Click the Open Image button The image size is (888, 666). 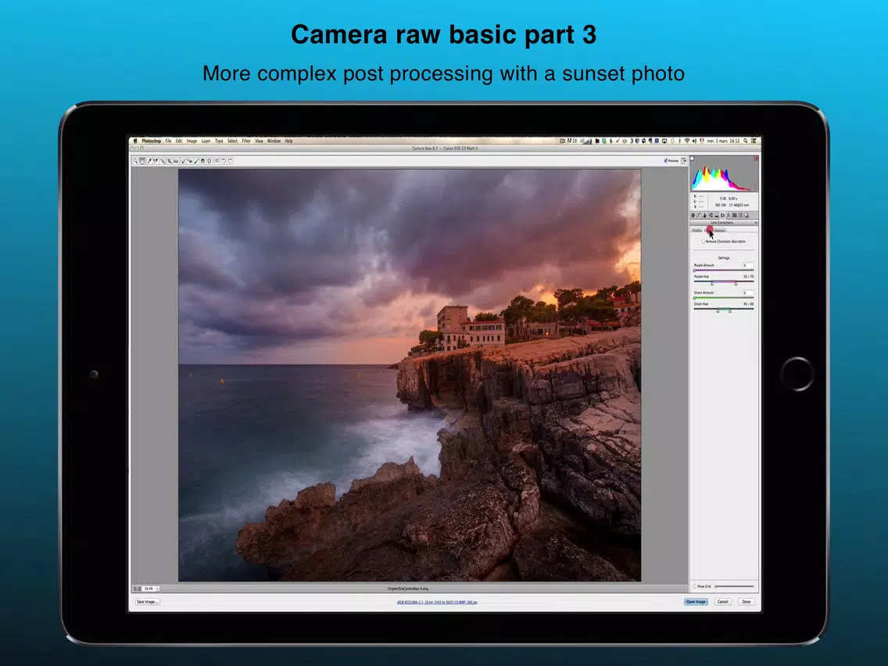tap(696, 601)
